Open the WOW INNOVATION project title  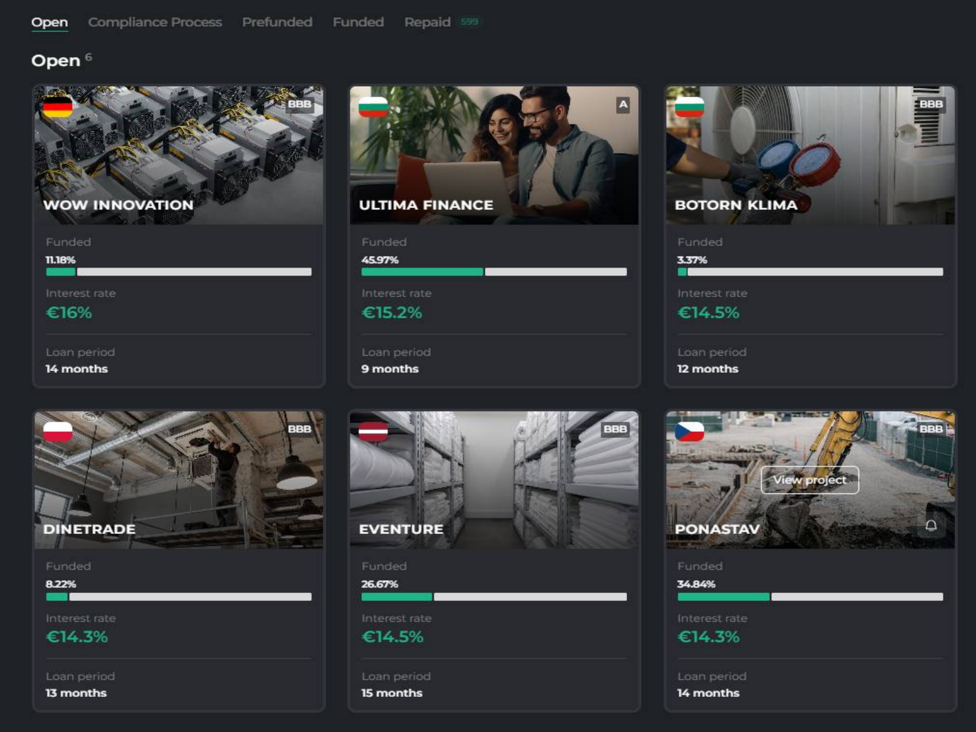tap(118, 205)
